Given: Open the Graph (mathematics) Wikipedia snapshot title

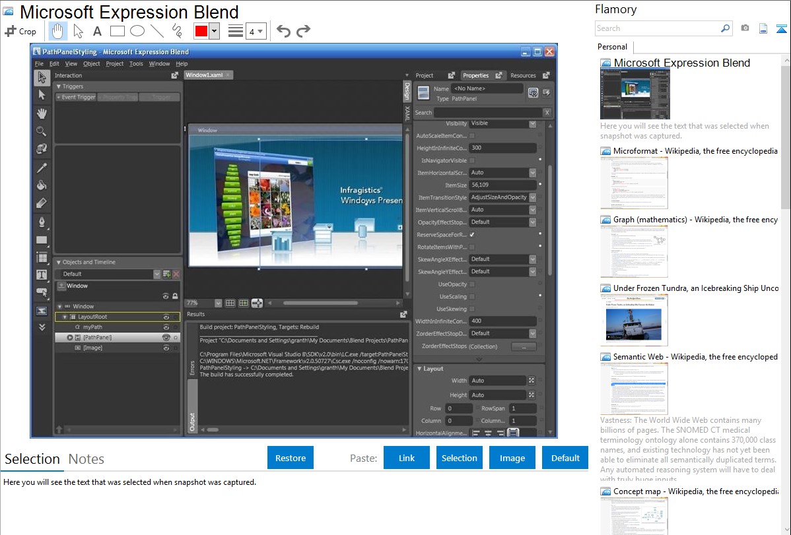Looking at the screenshot, I should pyautogui.click(x=695, y=220).
